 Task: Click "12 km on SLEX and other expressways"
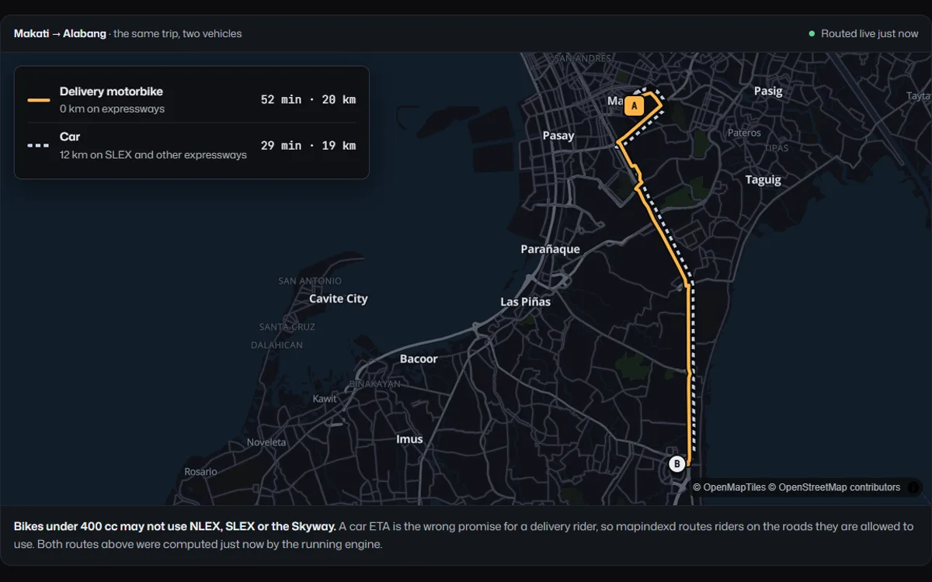click(x=153, y=154)
